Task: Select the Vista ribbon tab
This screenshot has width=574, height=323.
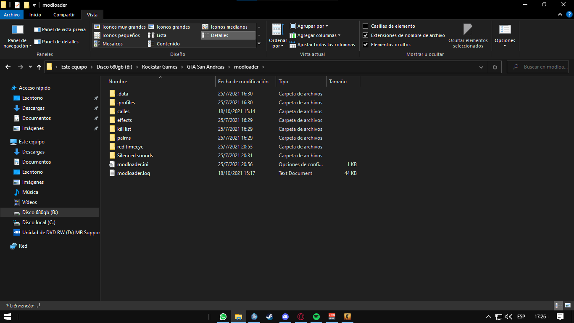Action: tap(92, 15)
